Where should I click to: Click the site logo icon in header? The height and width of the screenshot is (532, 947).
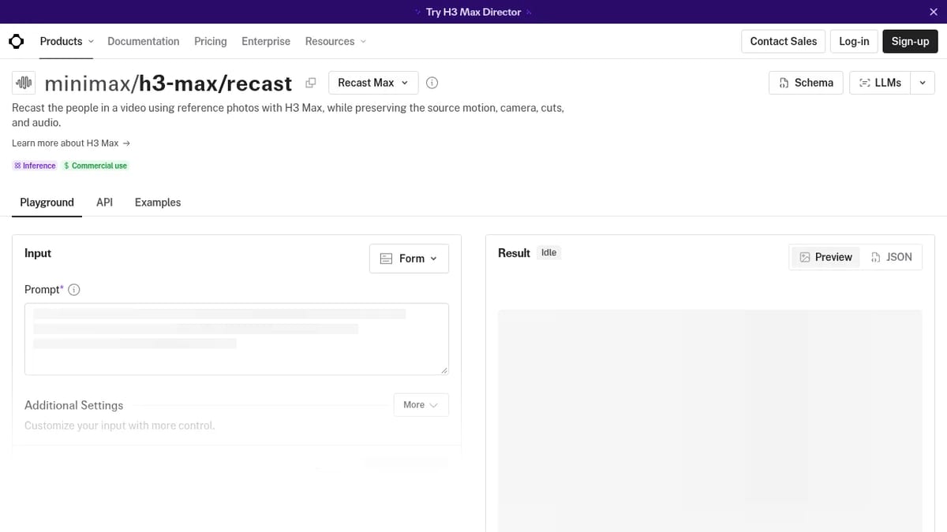coord(16,41)
